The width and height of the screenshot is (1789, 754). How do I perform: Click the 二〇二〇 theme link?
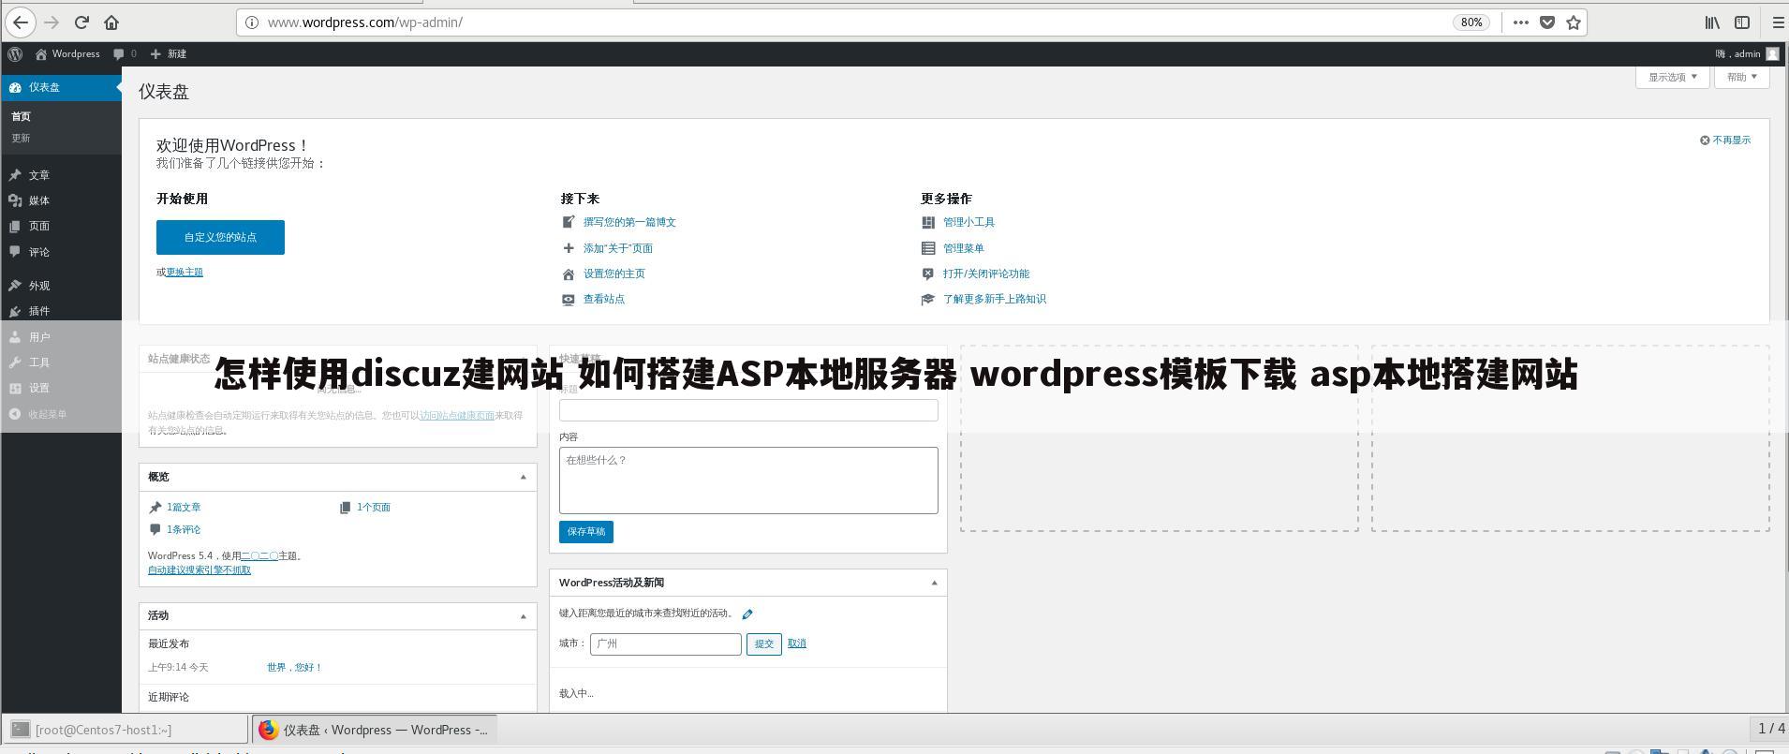[259, 556]
